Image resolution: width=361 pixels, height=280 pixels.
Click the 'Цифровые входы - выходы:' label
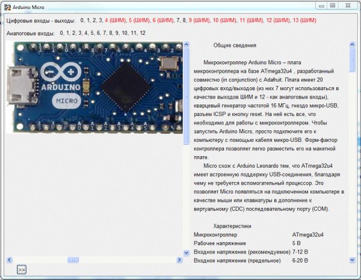click(41, 20)
